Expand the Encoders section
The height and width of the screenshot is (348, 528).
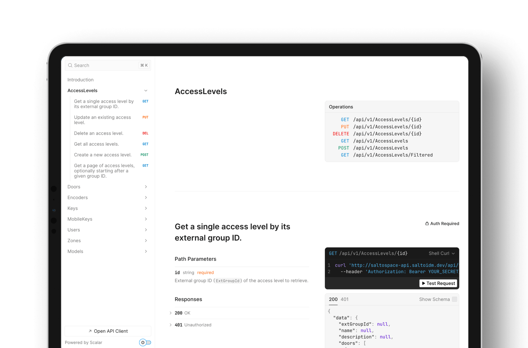(146, 198)
